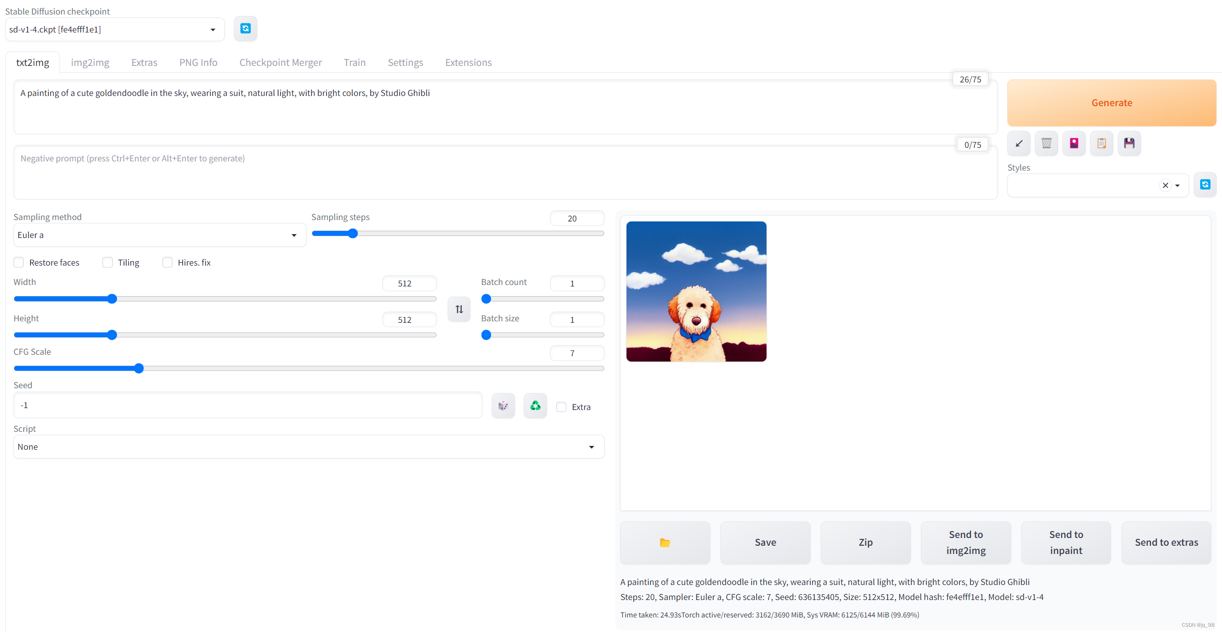
Task: Enable the Restore faces checkbox
Action: pos(19,262)
